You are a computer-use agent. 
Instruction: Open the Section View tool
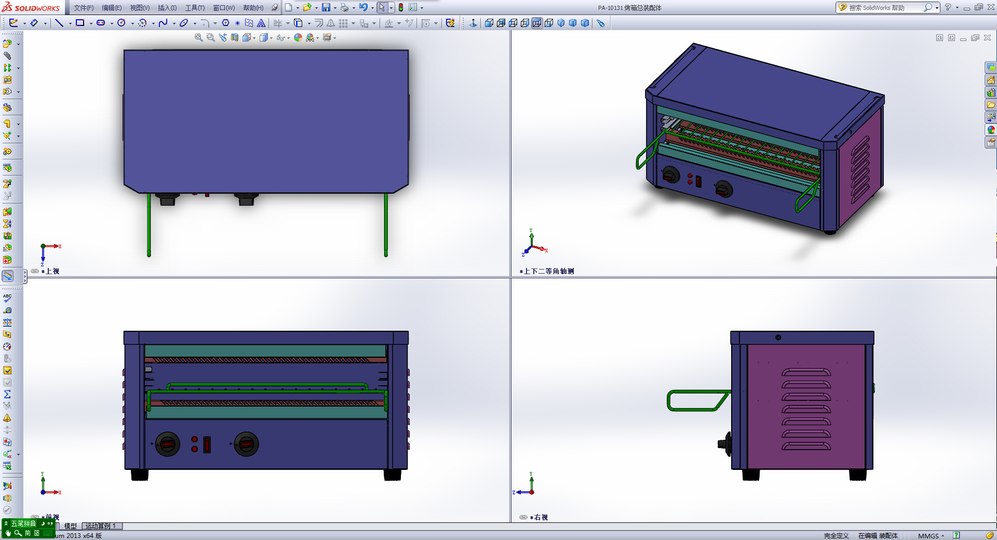point(235,37)
